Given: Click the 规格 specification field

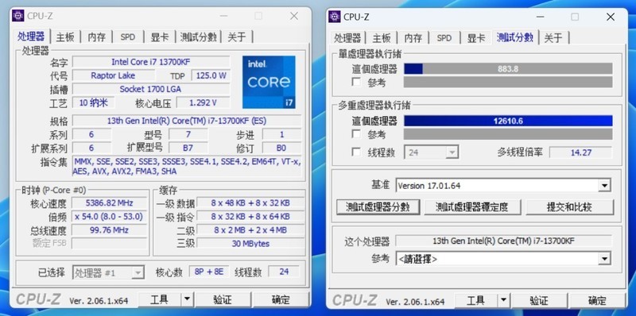Looking at the screenshot, I should (x=187, y=121).
